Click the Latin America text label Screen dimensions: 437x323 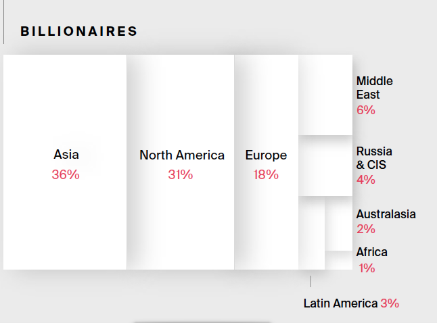[340, 303]
